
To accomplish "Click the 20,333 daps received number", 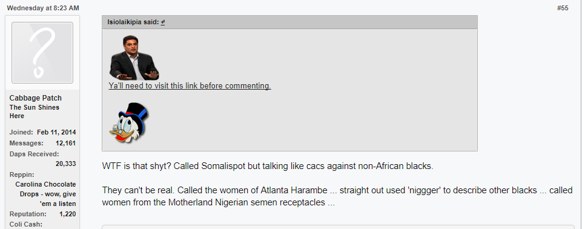I will pos(65,164).
